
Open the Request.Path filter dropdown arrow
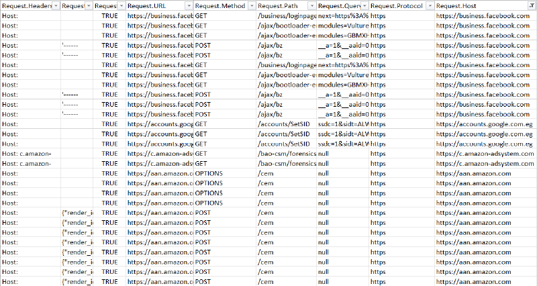(312, 6)
